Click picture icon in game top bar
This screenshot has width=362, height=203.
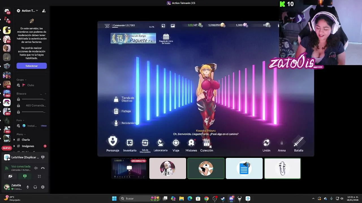point(173,26)
